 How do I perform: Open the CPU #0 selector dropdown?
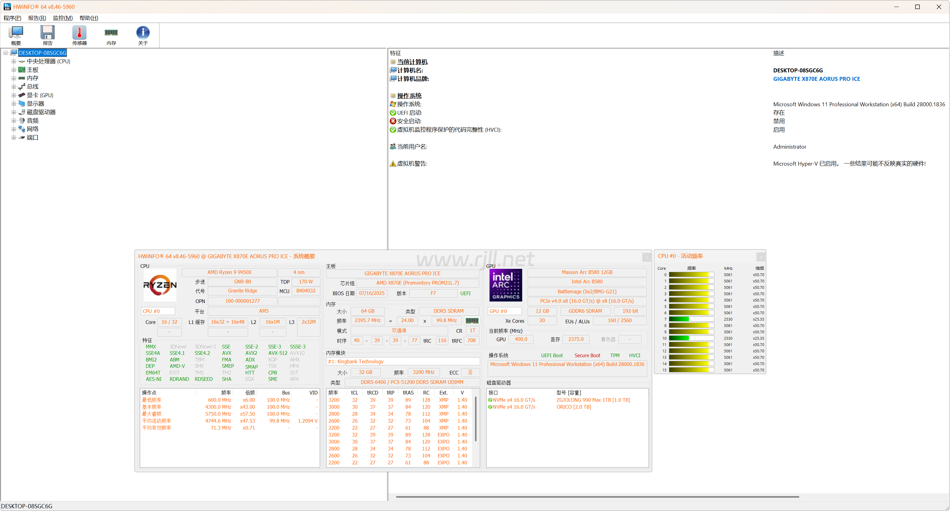click(x=158, y=311)
